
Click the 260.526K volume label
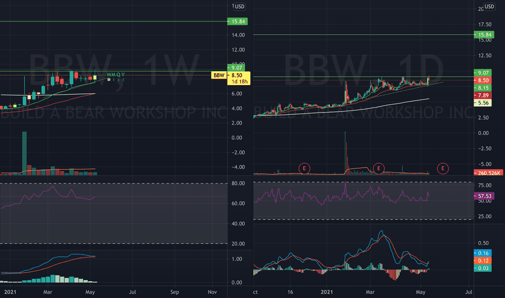489,173
